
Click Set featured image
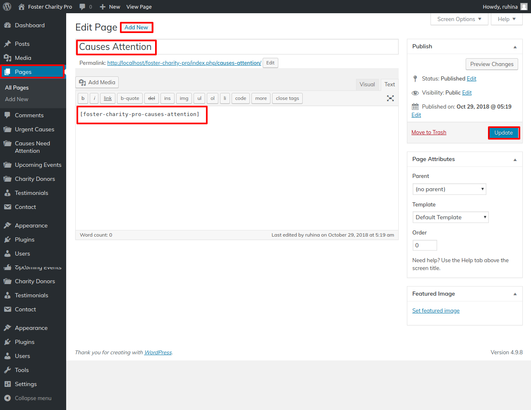click(x=436, y=310)
